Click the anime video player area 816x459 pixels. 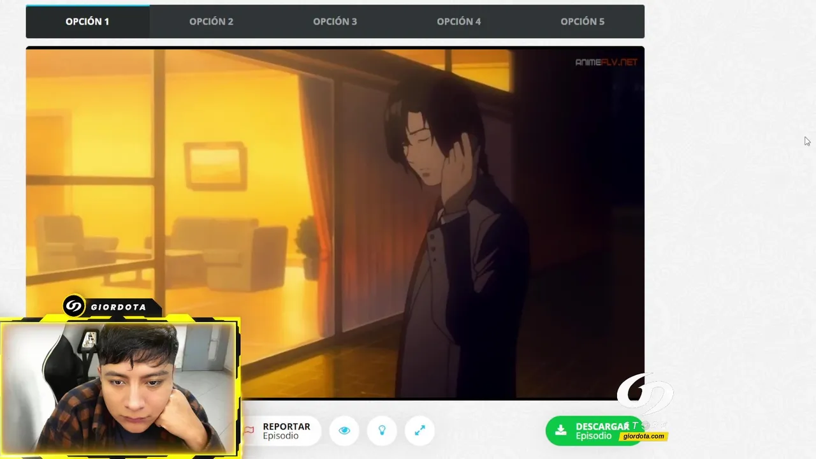pos(335,223)
